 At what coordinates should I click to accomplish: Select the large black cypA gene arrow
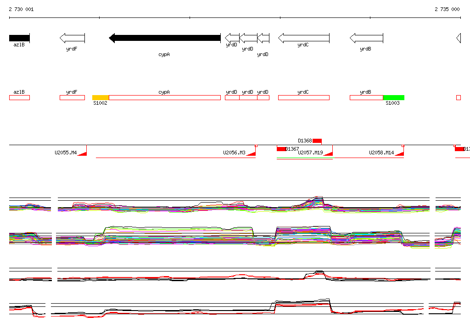[165, 38]
